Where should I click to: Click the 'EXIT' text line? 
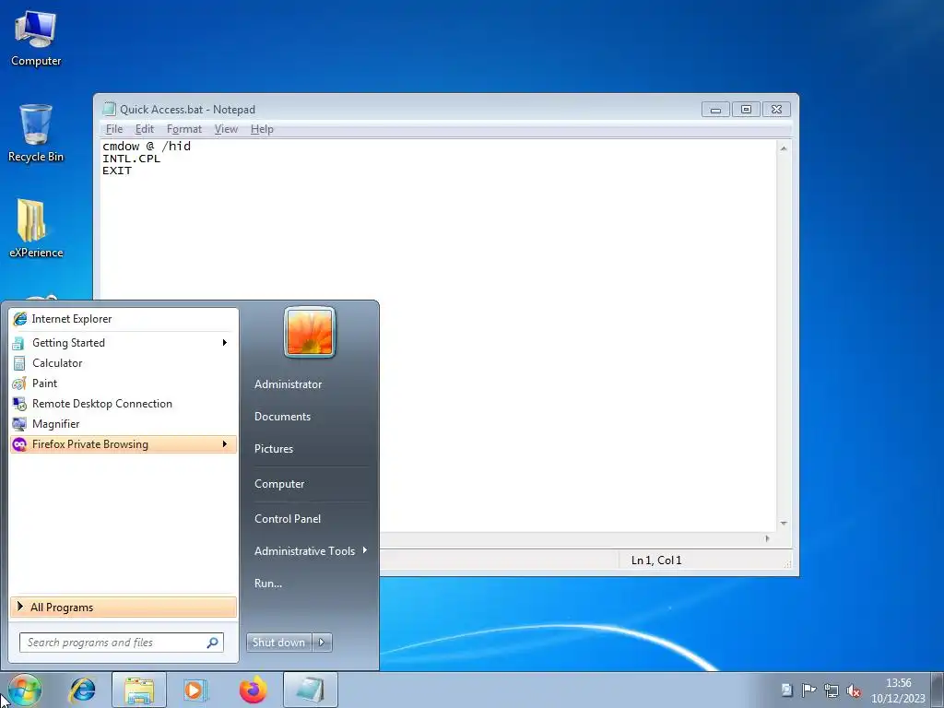tap(117, 171)
